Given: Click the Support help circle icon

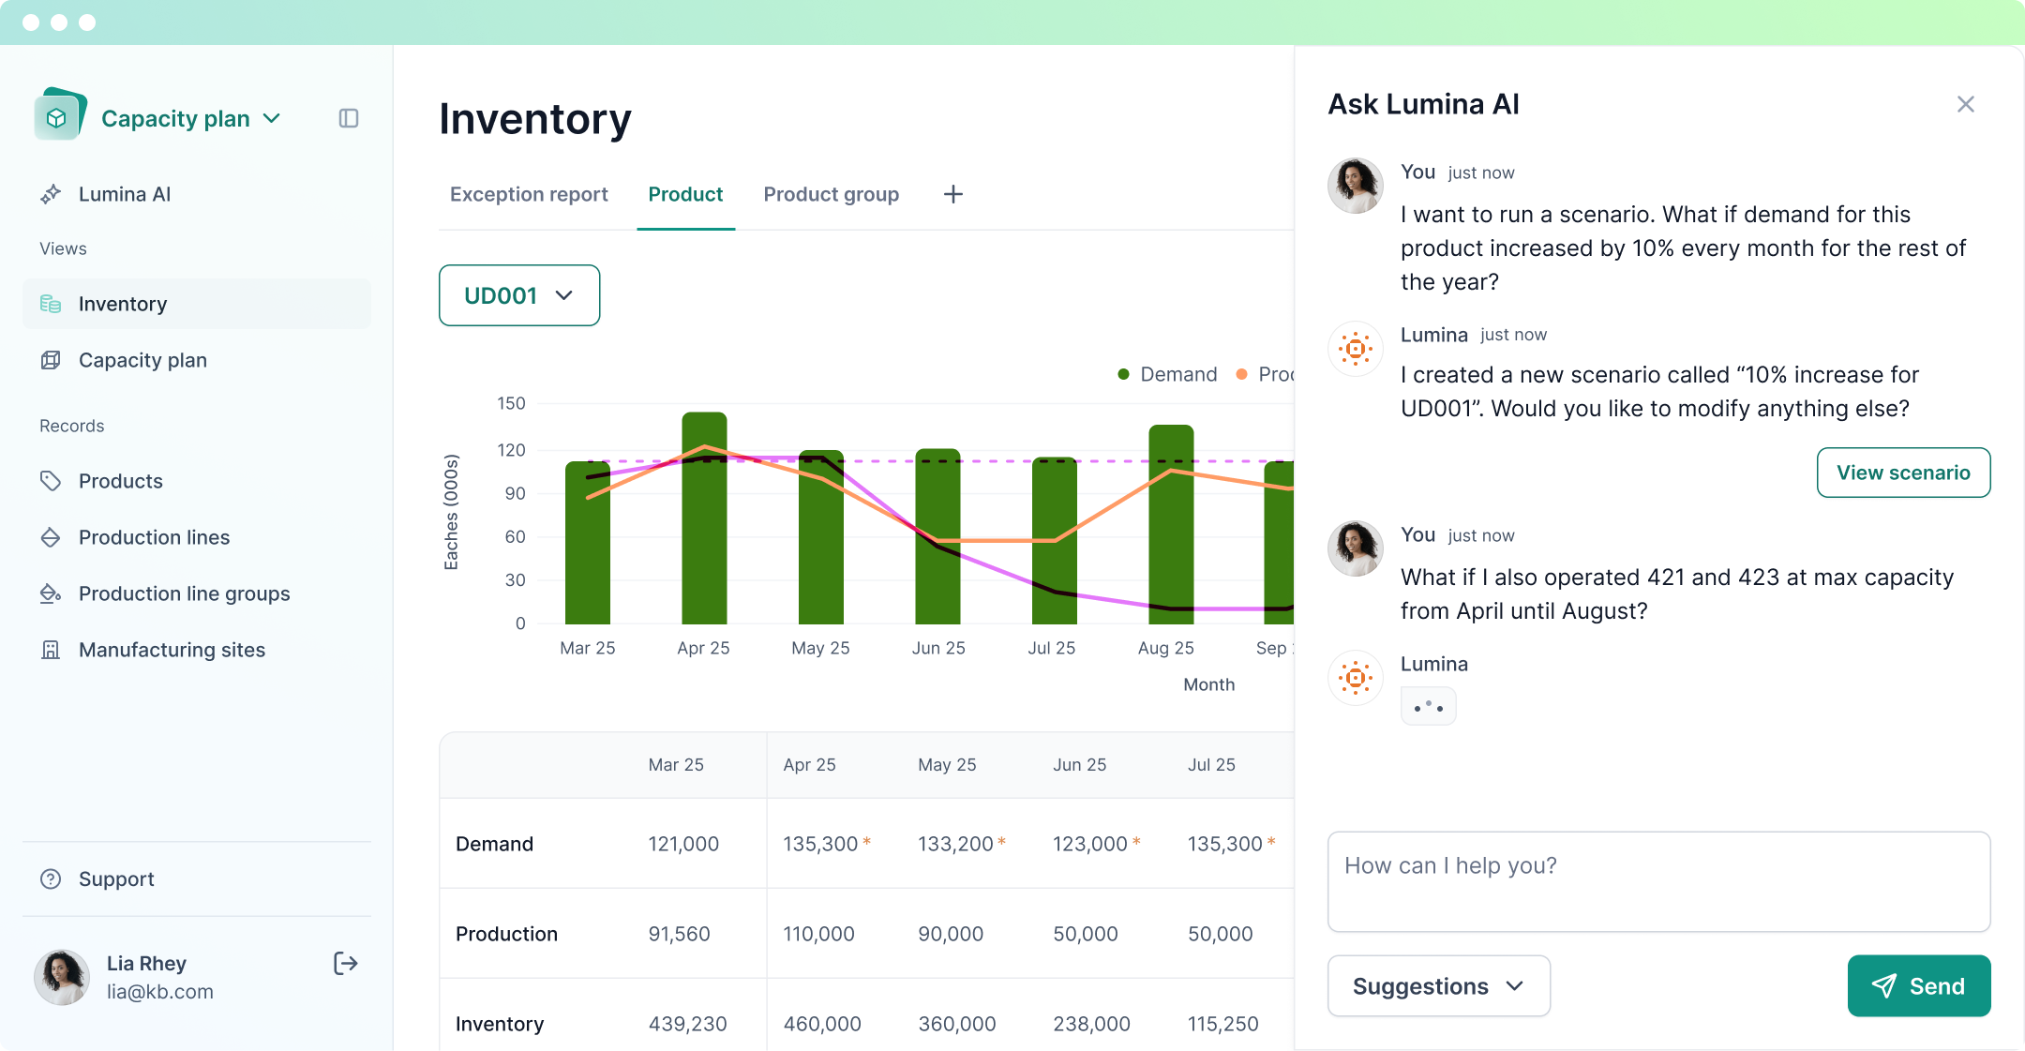Looking at the screenshot, I should point(51,878).
